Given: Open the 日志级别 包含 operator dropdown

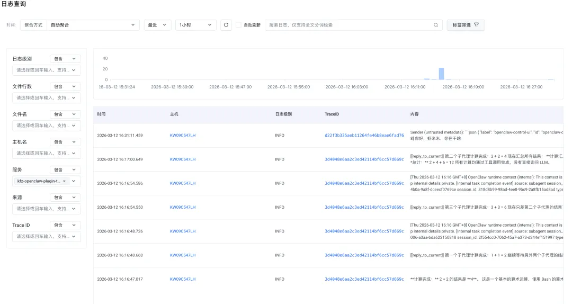Looking at the screenshot, I should (65, 59).
